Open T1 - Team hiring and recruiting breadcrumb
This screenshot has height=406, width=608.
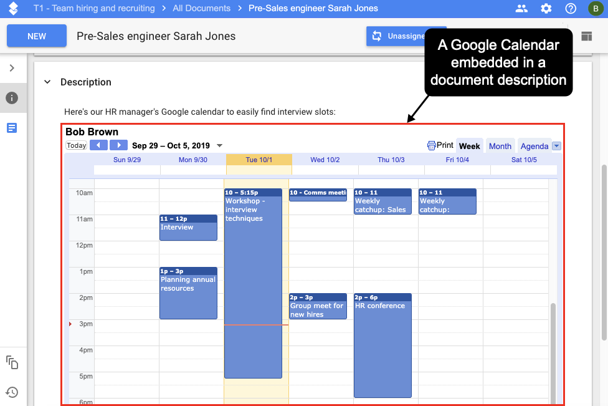click(x=94, y=8)
